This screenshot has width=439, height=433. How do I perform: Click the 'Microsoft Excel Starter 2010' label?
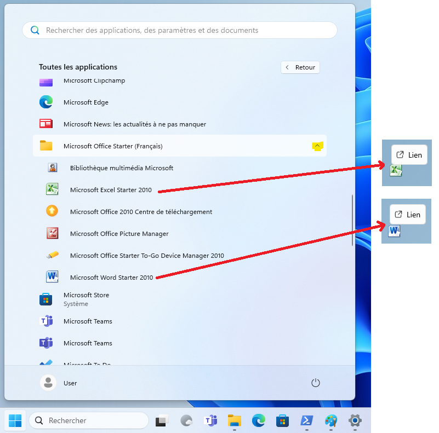(111, 189)
